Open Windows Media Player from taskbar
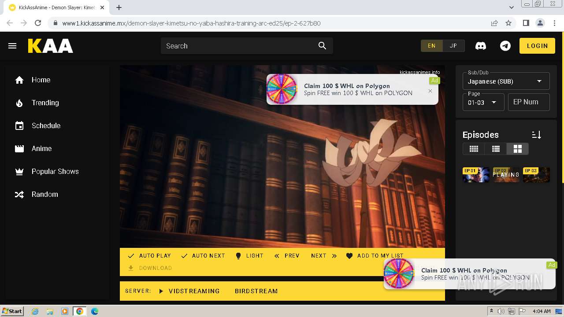The height and width of the screenshot is (317, 564). [65, 311]
